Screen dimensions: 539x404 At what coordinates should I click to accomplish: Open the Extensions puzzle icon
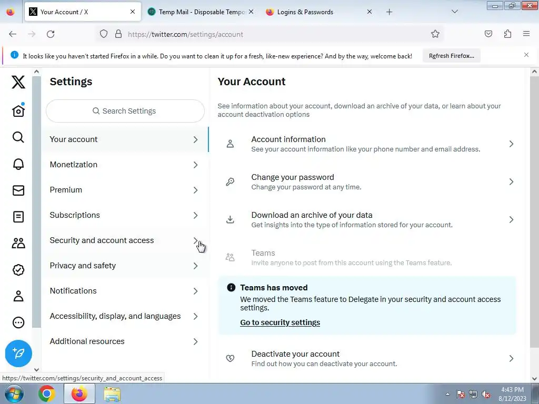click(x=507, y=34)
